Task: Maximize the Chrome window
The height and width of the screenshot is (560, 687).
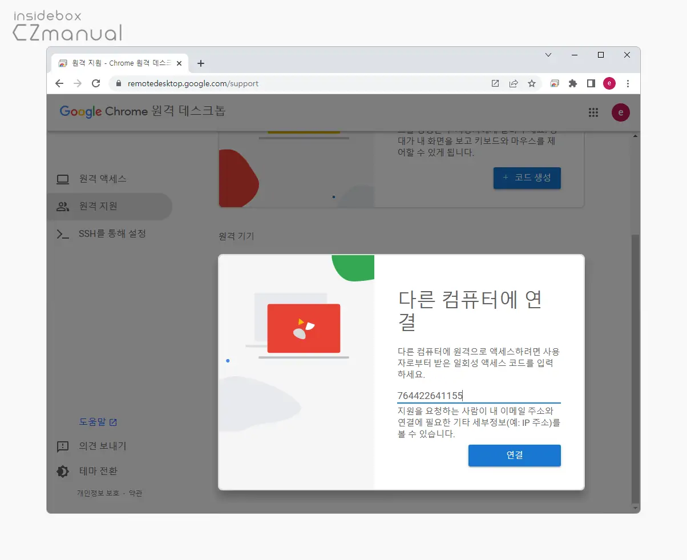Action: 601,55
